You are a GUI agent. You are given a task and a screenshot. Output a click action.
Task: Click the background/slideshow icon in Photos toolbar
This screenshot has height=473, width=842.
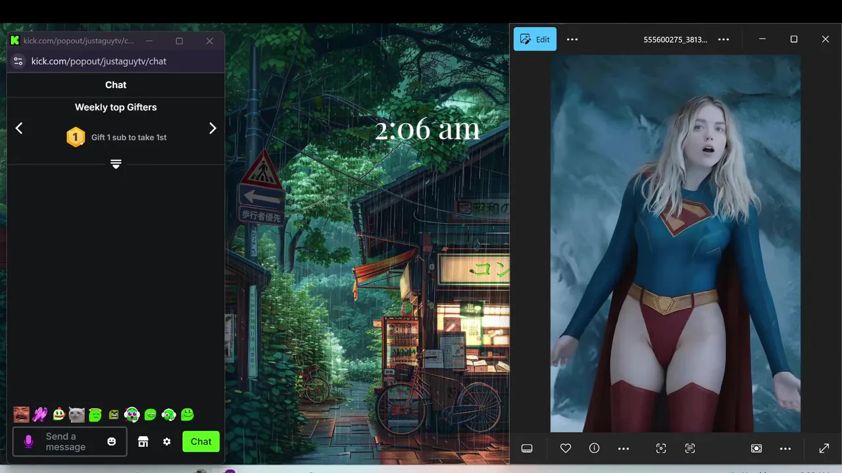756,448
